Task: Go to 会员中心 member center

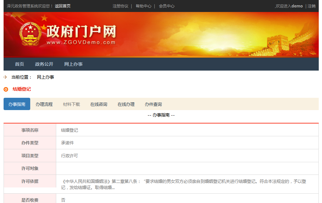Action: 167,6
